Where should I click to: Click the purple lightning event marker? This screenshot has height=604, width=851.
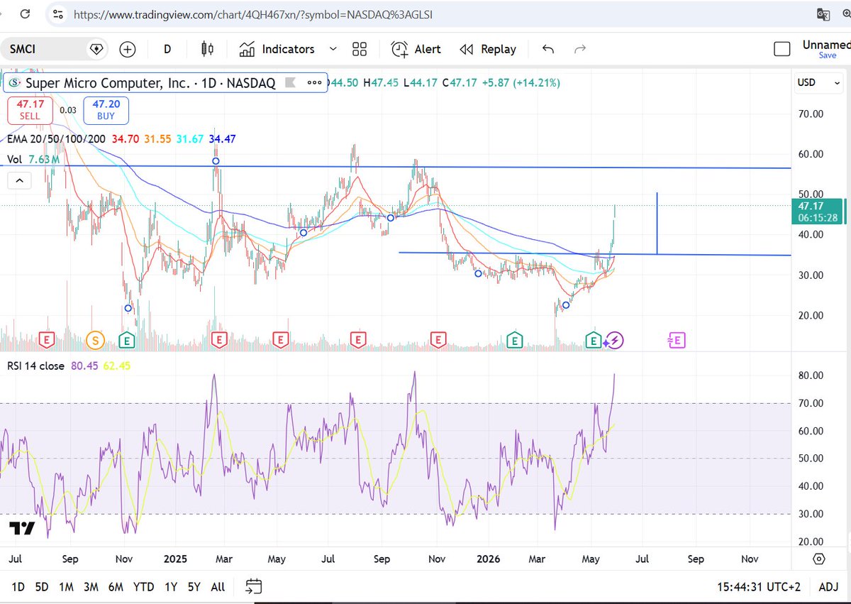[x=614, y=341]
